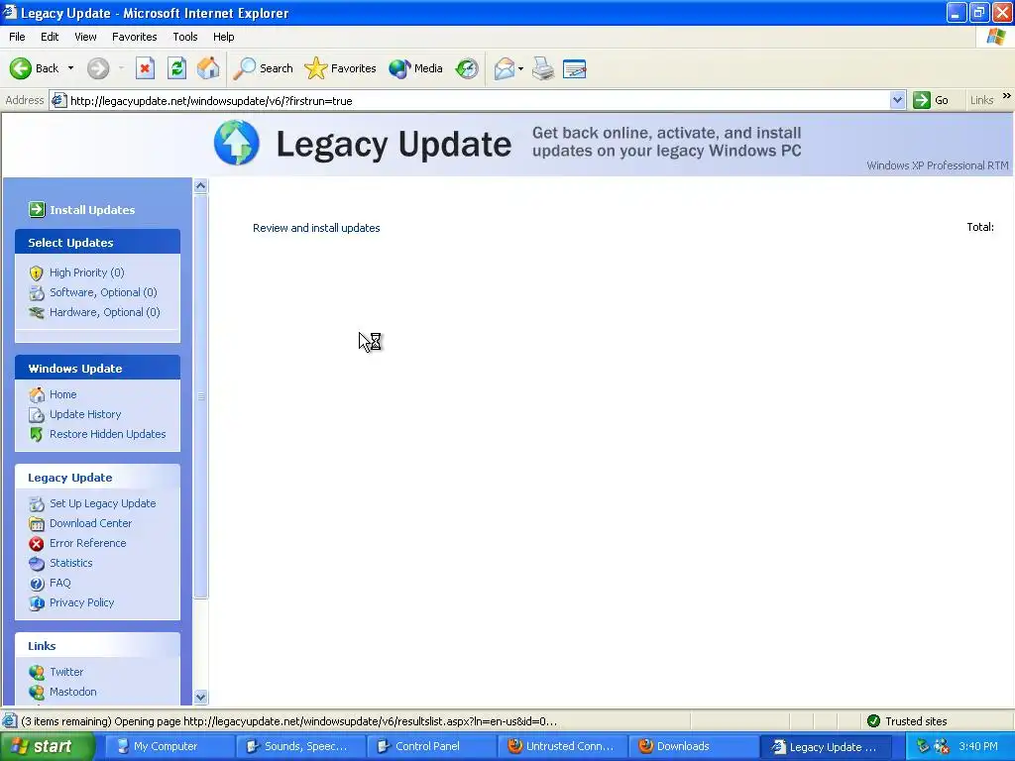Switch to Control Panel taskbar window
The image size is (1015, 761).
click(x=430, y=746)
